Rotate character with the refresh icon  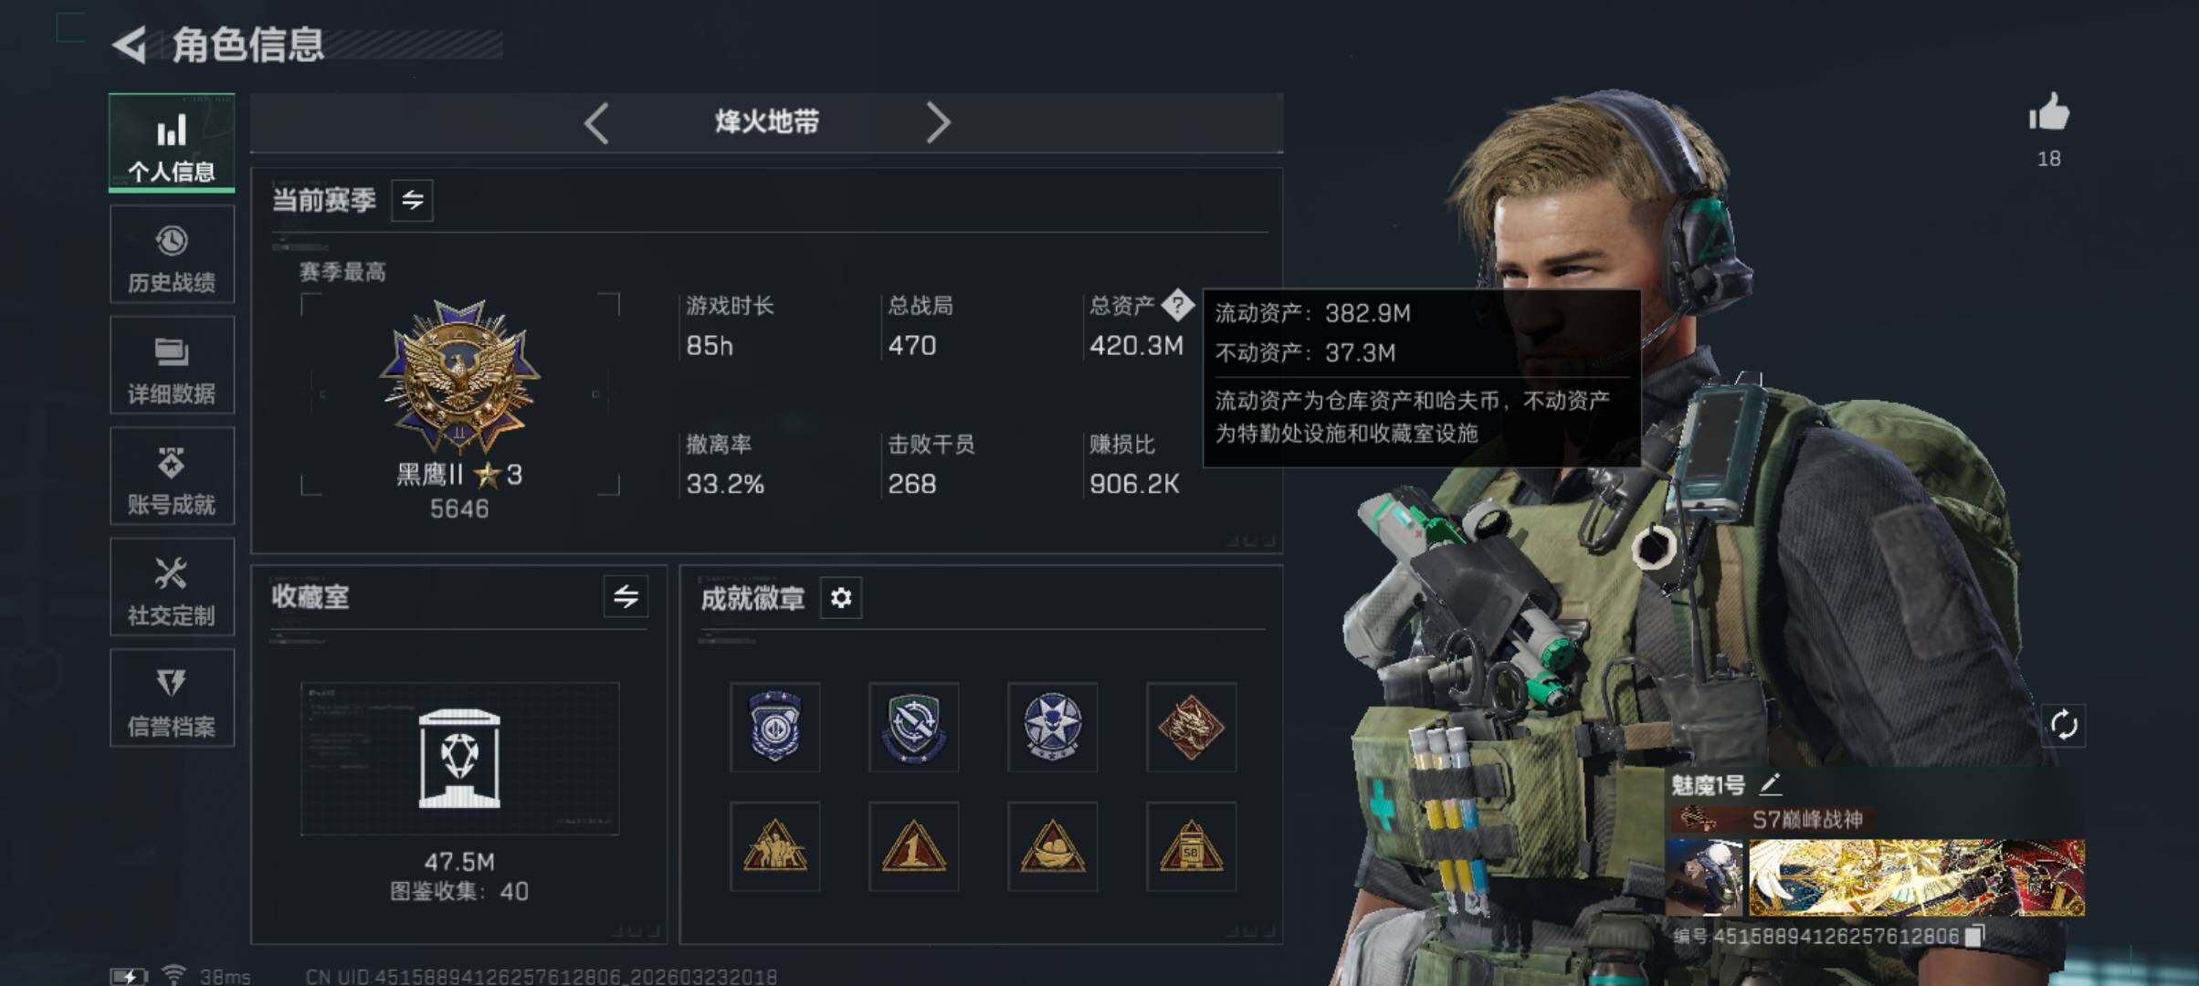(2064, 726)
